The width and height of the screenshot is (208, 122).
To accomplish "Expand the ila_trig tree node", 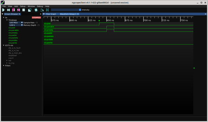I will tap(7, 63).
